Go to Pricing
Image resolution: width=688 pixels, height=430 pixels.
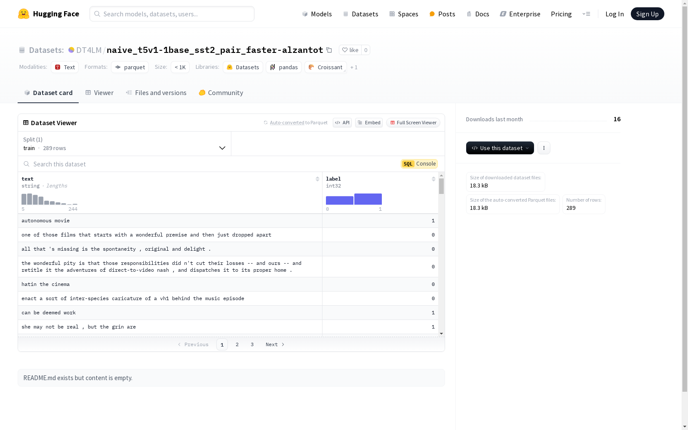tap(561, 14)
